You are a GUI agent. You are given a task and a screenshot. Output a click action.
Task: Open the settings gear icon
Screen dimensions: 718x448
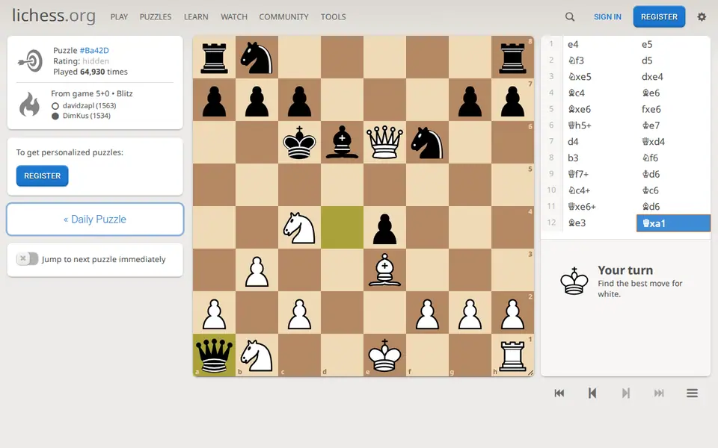[702, 17]
